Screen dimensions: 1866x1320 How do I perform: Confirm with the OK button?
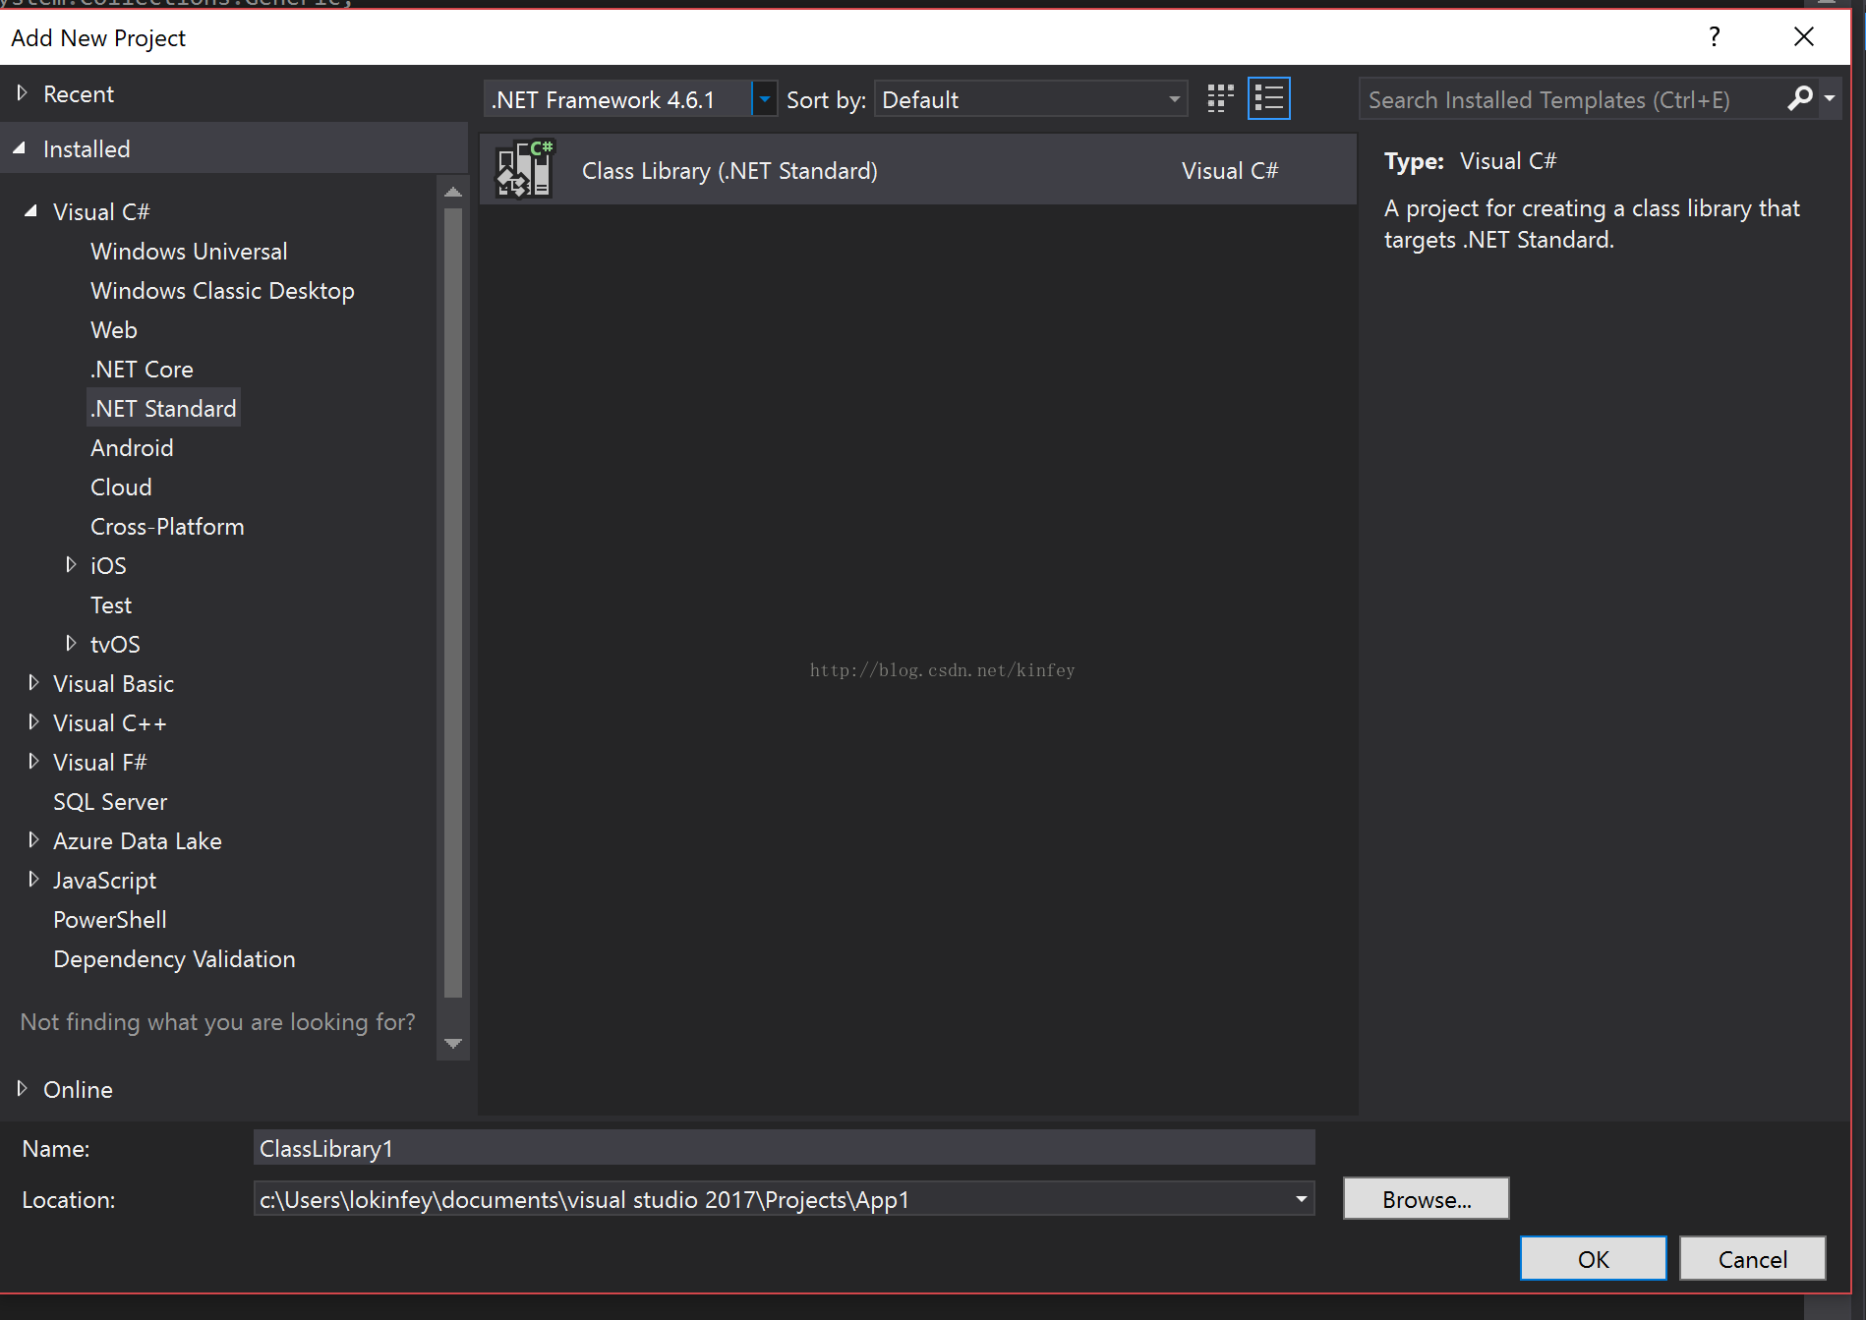[x=1593, y=1258]
